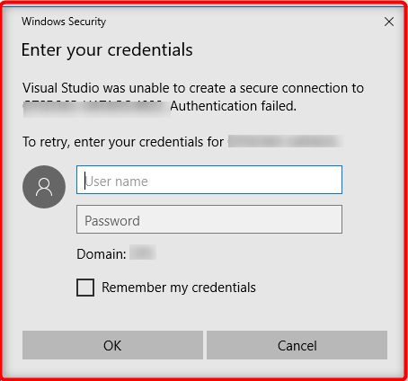
Task: Dismiss dialog with Cancel button
Action: pos(297,345)
